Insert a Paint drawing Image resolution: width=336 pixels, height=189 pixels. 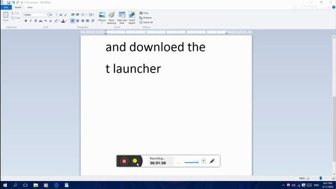[111, 18]
